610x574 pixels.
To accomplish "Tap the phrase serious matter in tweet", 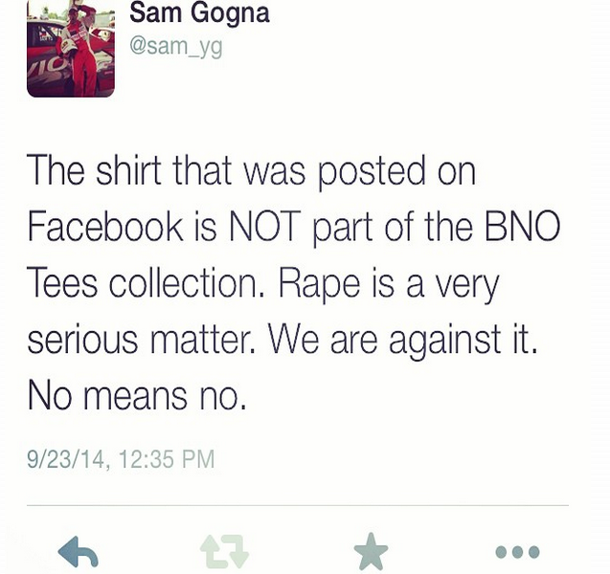I will pyautogui.click(x=142, y=340).
